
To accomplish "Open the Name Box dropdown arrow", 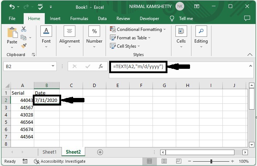I will [53, 66].
